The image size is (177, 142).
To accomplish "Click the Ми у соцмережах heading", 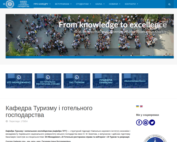I will [x=147, y=115].
